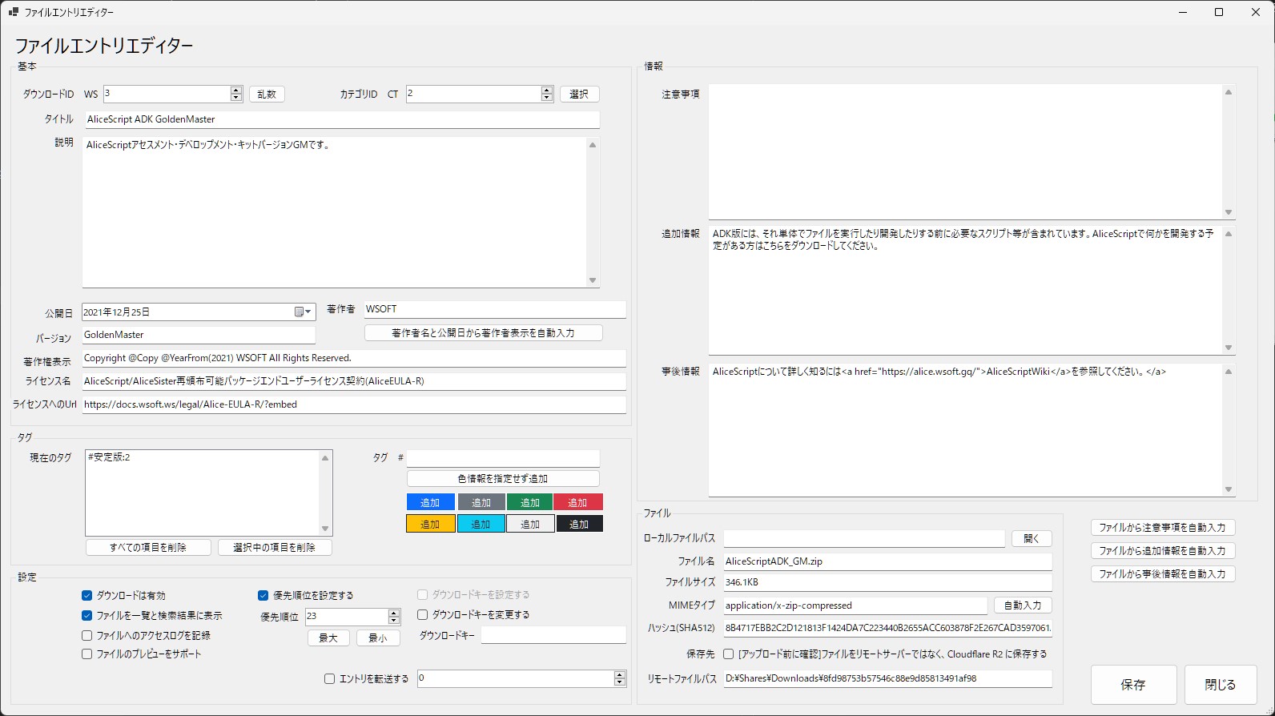Image resolution: width=1275 pixels, height=716 pixels.
Task: Enable ファイルへのアクセスログを記録 checkbox
Action: tap(87, 636)
